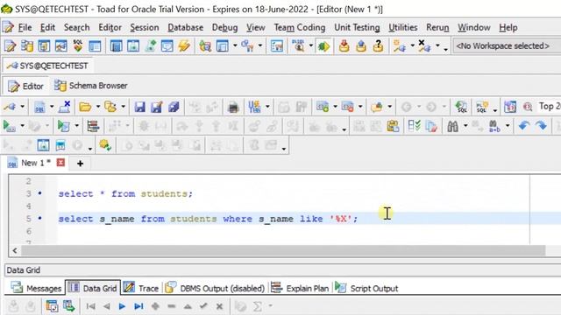
Task: Close the New 1 editor tab
Action: 60,163
